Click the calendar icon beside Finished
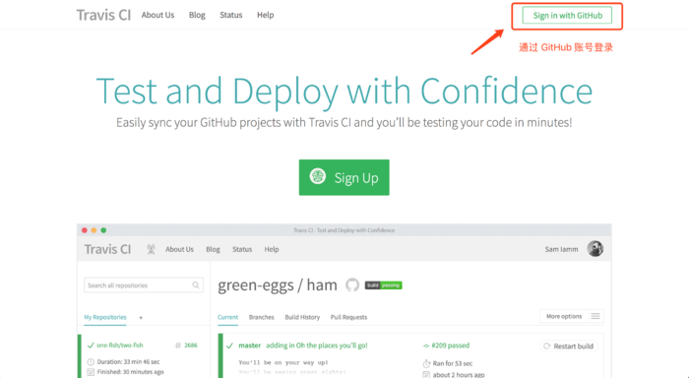 [91, 372]
